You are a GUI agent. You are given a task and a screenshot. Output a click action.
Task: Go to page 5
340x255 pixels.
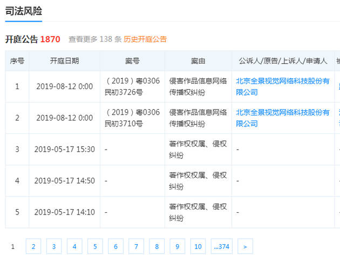tap(95, 246)
